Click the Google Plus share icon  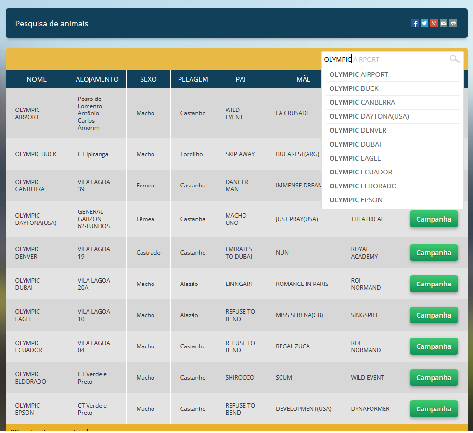click(434, 23)
